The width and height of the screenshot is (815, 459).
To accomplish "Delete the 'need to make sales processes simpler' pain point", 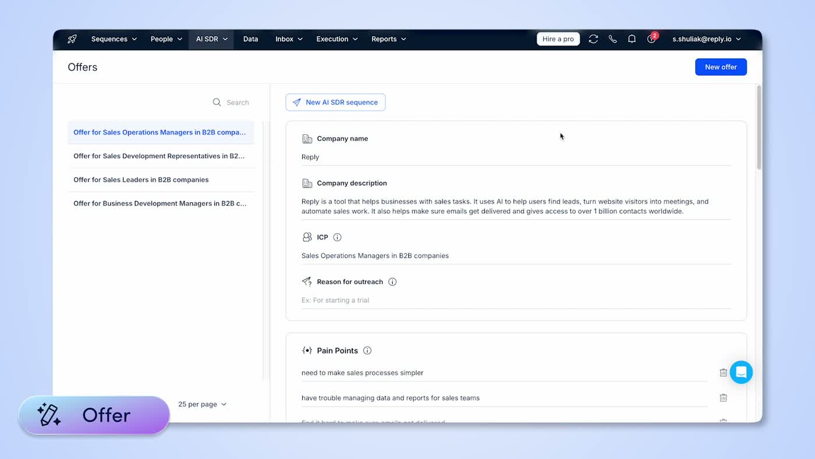I will coord(723,373).
